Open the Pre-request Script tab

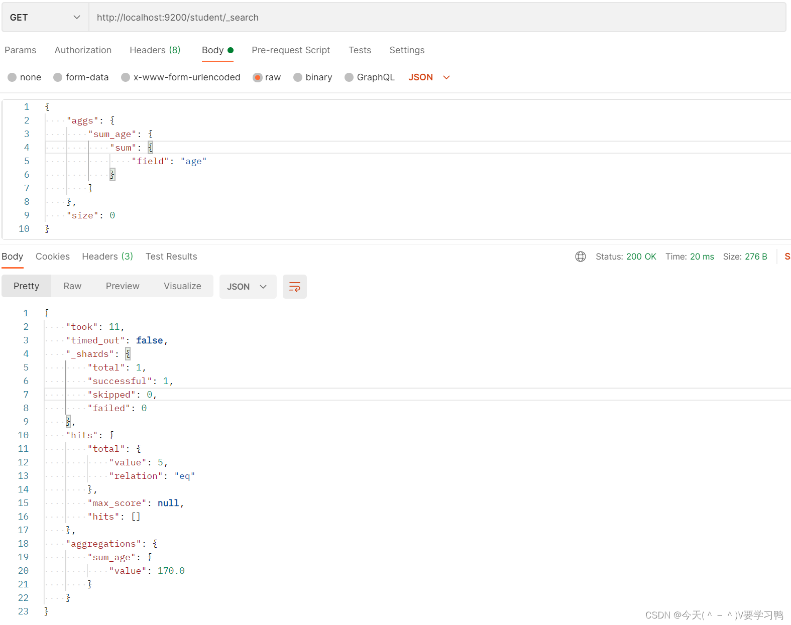pyautogui.click(x=291, y=50)
